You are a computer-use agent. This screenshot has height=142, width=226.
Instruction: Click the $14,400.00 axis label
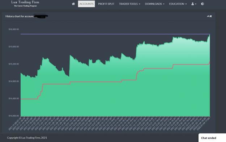[14, 98]
